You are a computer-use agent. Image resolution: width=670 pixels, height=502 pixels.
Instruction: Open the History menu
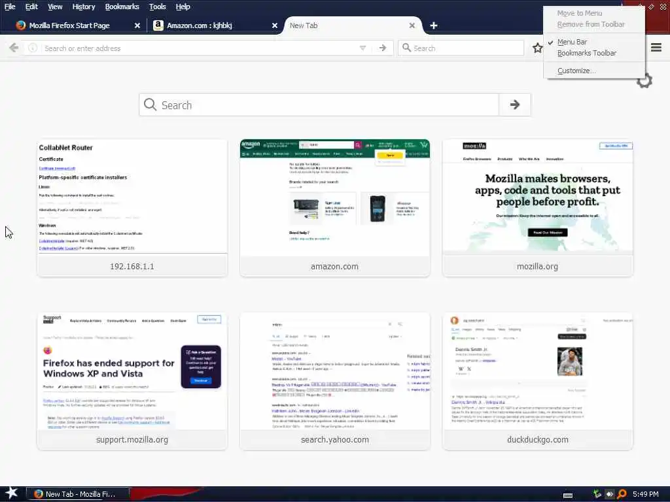pyautogui.click(x=83, y=7)
